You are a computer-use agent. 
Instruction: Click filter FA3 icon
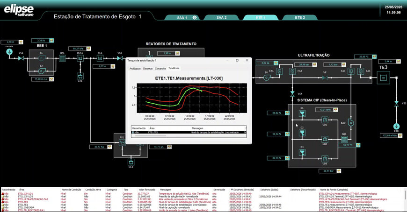click(351, 71)
